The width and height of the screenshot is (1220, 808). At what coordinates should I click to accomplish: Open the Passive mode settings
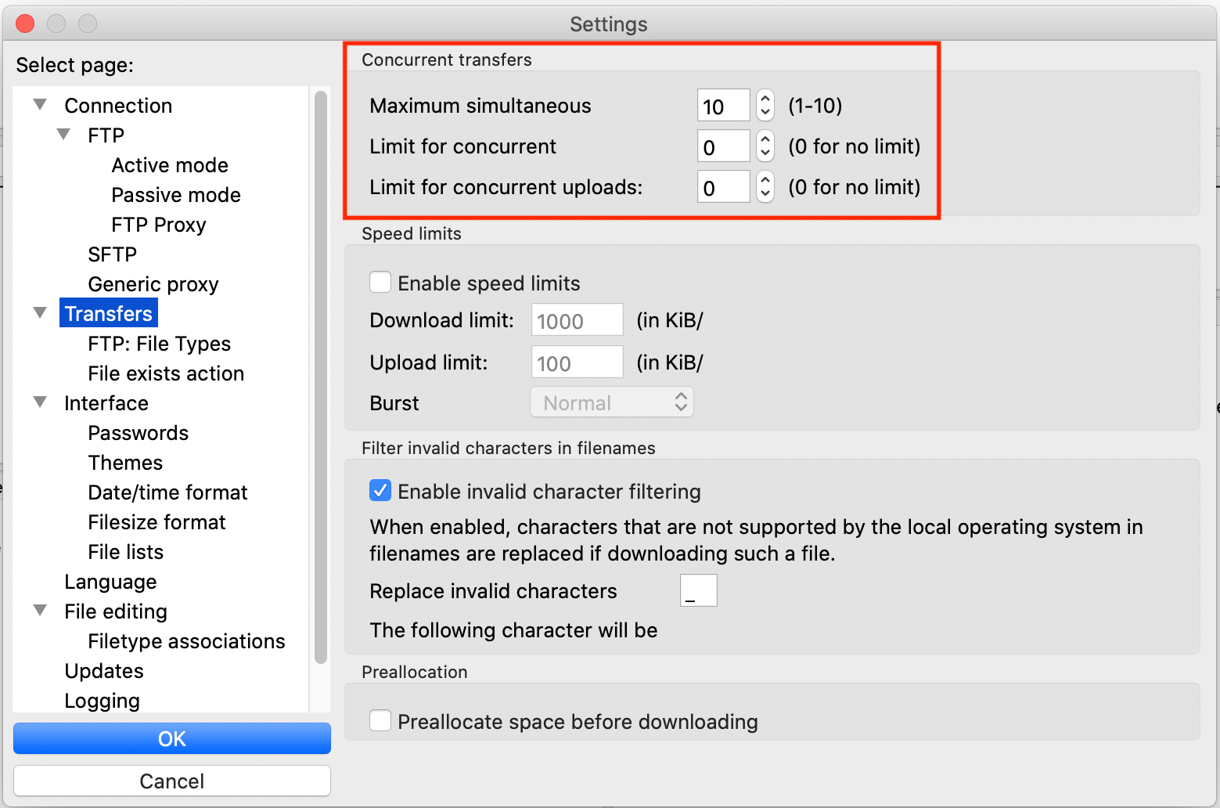click(x=175, y=194)
